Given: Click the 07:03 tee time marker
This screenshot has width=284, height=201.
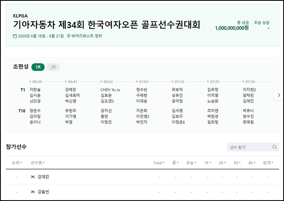Looking at the screenshot, I should click(142, 82).
